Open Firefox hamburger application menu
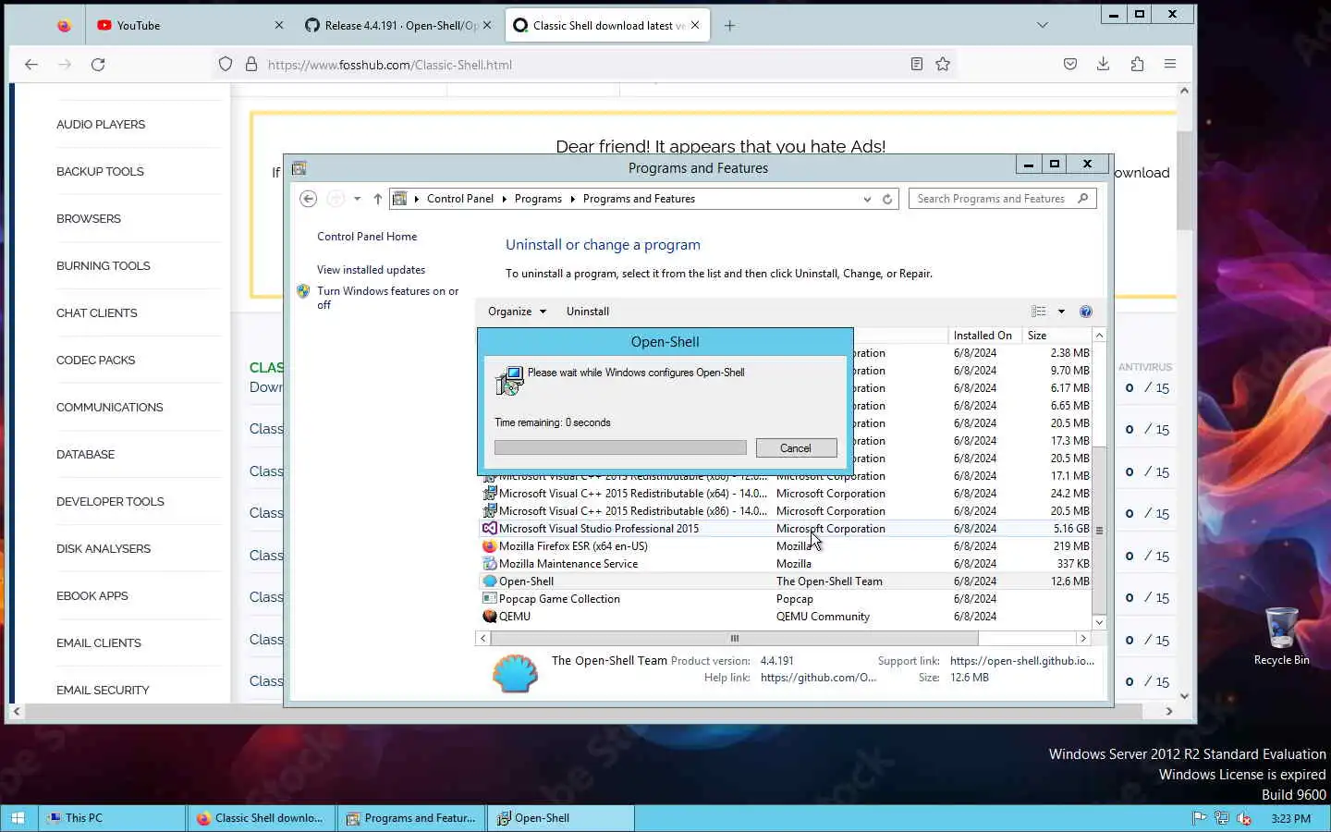The width and height of the screenshot is (1331, 832). (1170, 65)
